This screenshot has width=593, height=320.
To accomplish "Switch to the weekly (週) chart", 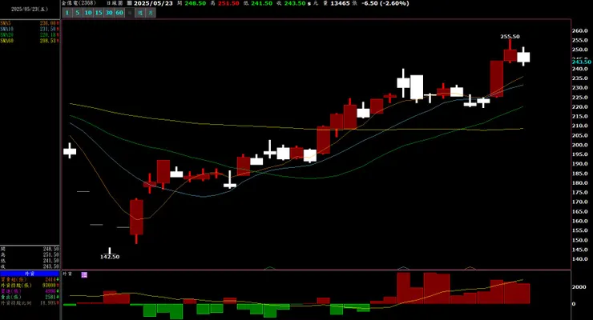I will pos(140,13).
